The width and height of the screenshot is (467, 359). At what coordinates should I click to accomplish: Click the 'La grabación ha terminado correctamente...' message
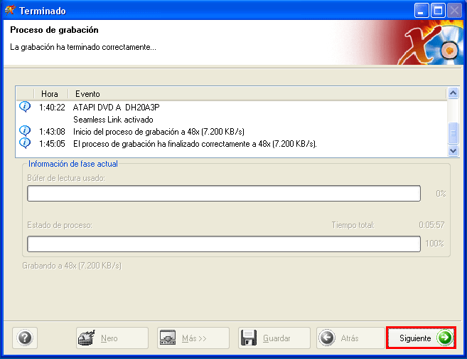tap(83, 47)
